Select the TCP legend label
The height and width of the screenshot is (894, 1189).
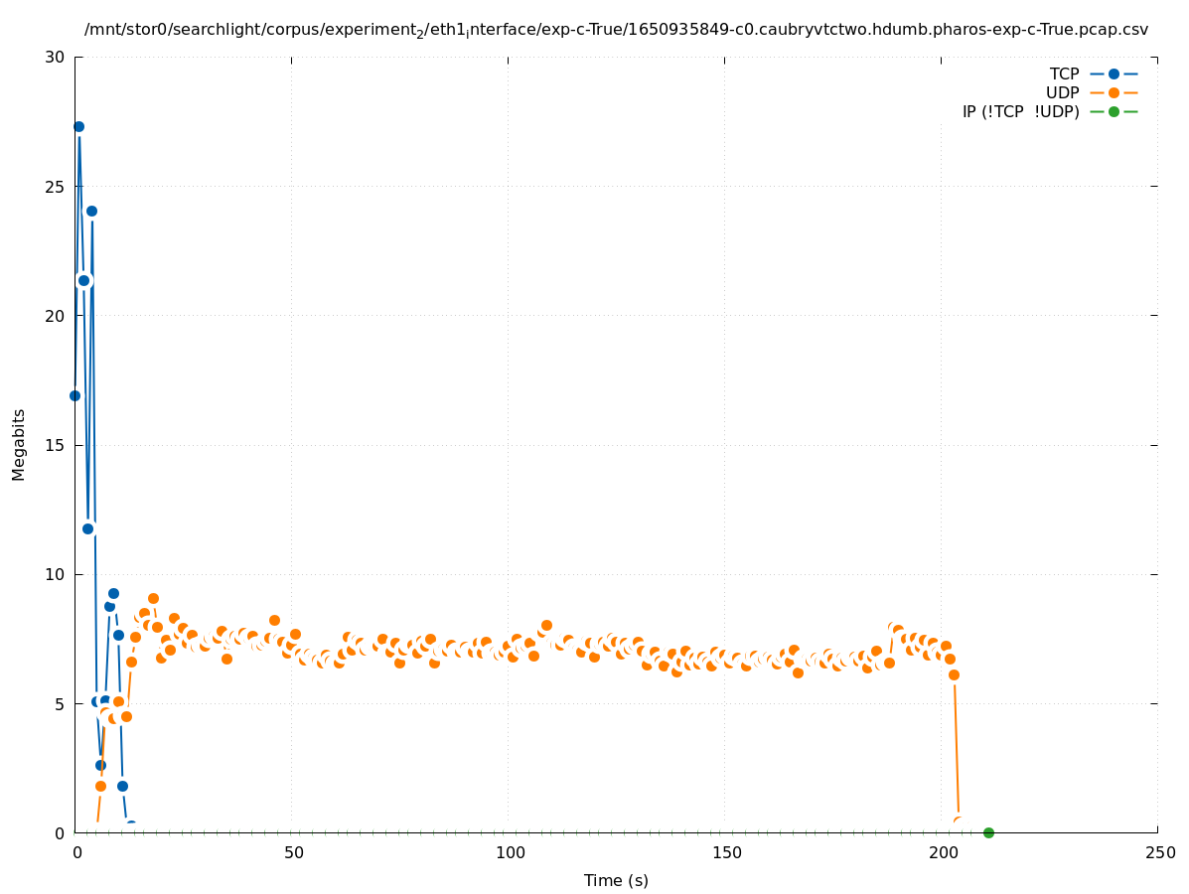[1064, 74]
